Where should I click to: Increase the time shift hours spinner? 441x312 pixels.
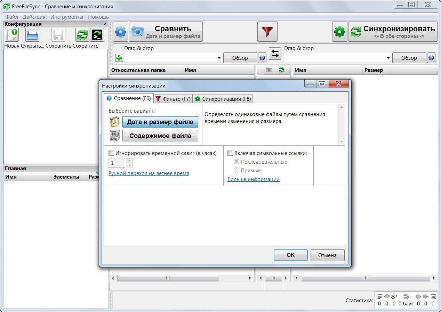[x=129, y=161]
